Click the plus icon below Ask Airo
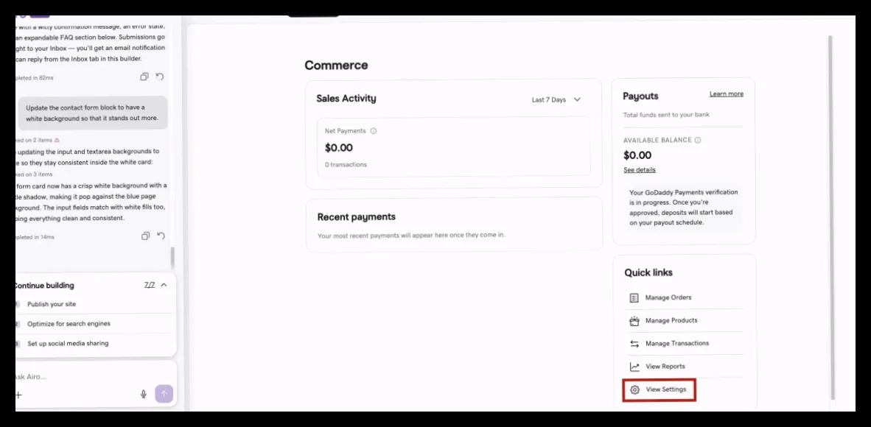The width and height of the screenshot is (871, 427). 18,395
